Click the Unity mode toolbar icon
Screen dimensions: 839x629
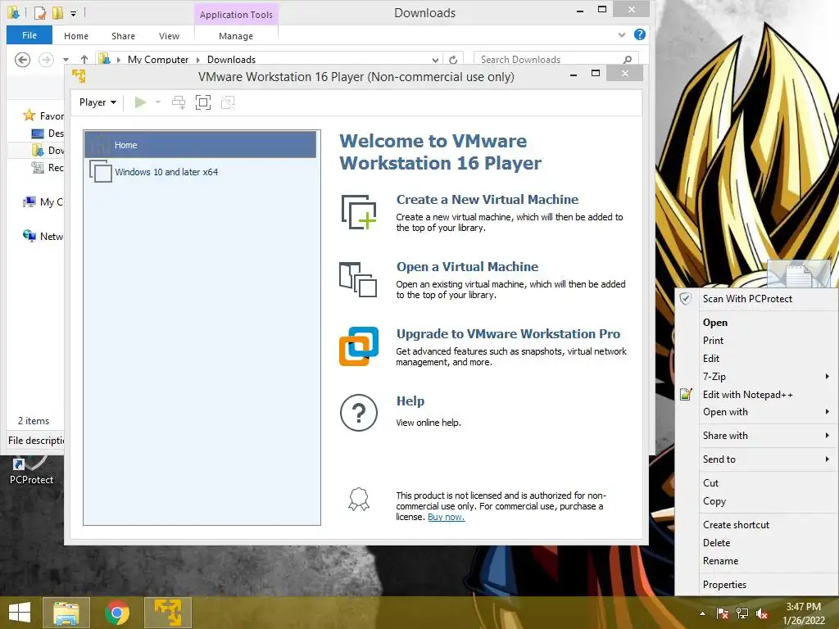228,102
